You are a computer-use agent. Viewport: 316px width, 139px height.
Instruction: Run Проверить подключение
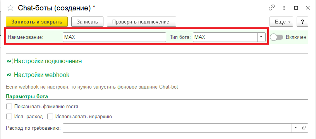click(141, 22)
